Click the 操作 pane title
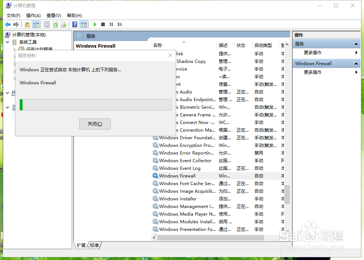 [x=299, y=35]
